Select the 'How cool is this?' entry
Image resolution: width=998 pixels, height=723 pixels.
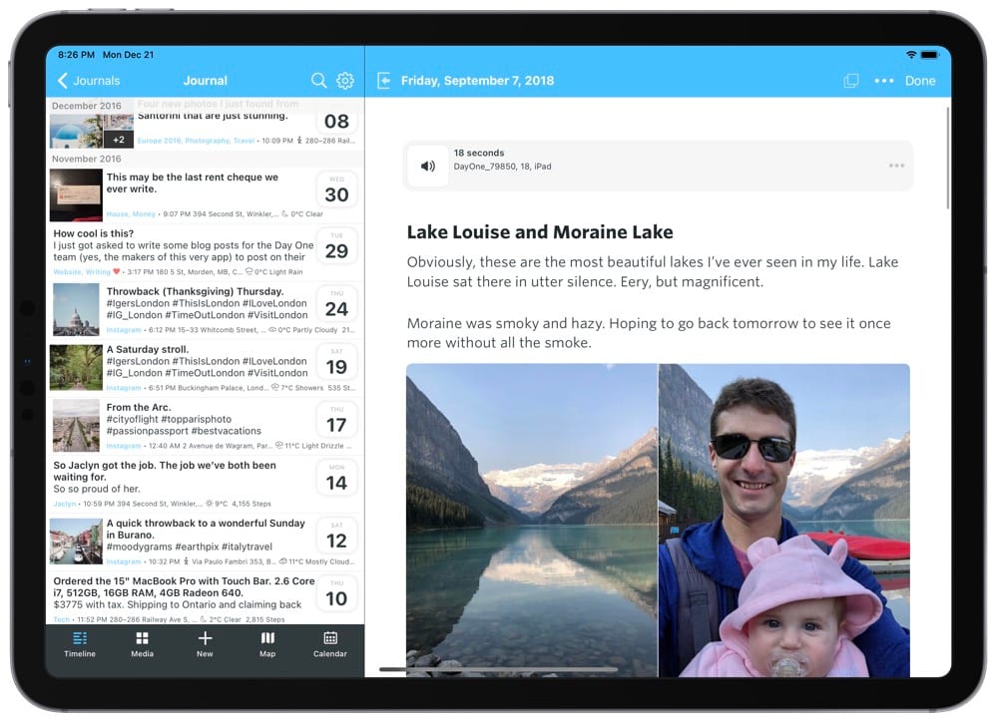tap(205, 252)
